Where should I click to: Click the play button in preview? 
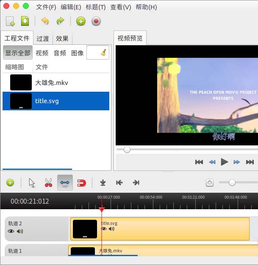225,162
